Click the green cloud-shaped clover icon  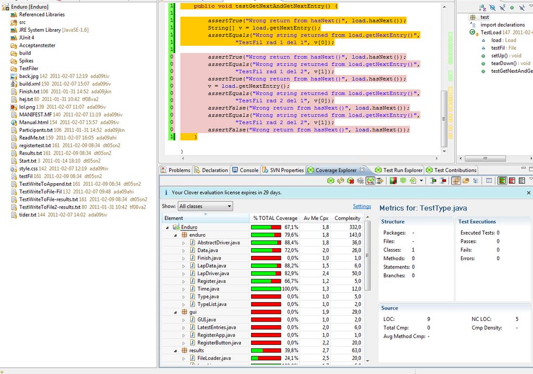(403, 181)
